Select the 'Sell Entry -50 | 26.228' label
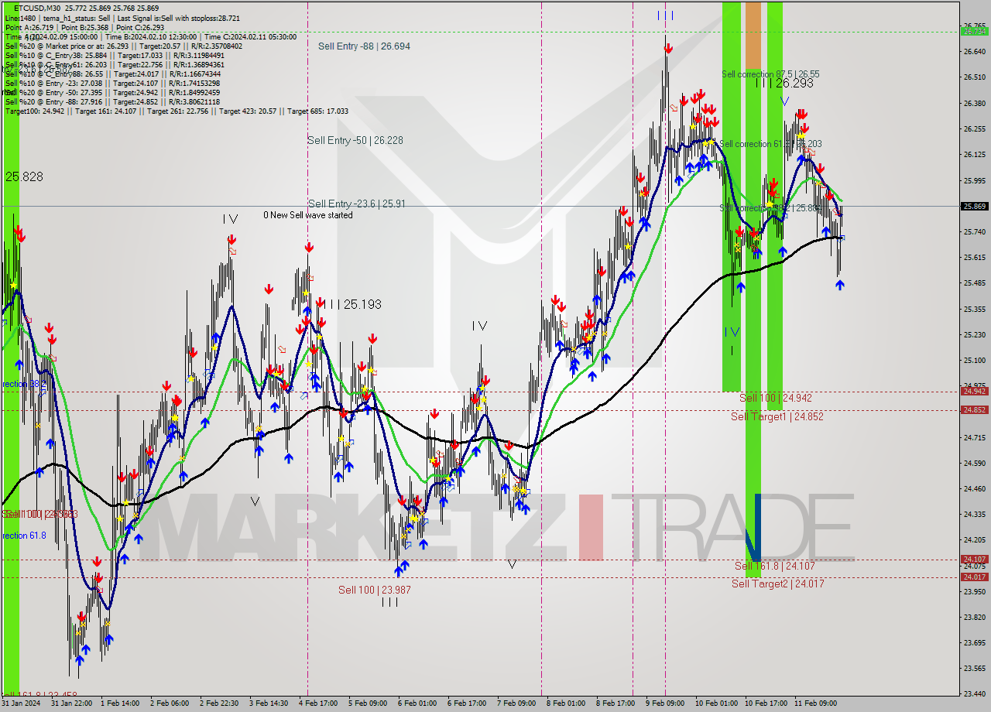This screenshot has height=712, width=991. click(355, 141)
